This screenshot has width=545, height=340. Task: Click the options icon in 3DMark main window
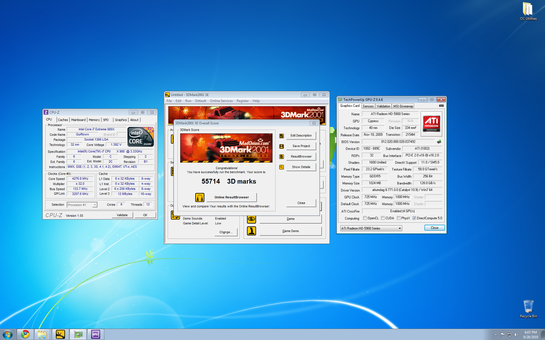(175, 215)
